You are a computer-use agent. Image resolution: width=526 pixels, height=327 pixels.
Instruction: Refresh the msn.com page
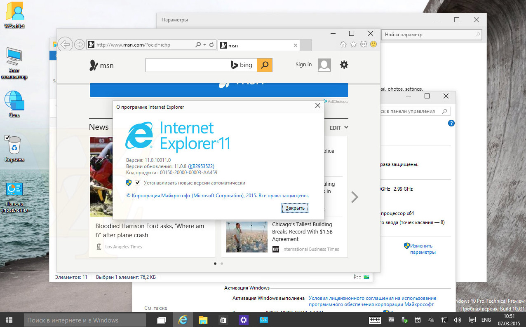click(x=212, y=44)
